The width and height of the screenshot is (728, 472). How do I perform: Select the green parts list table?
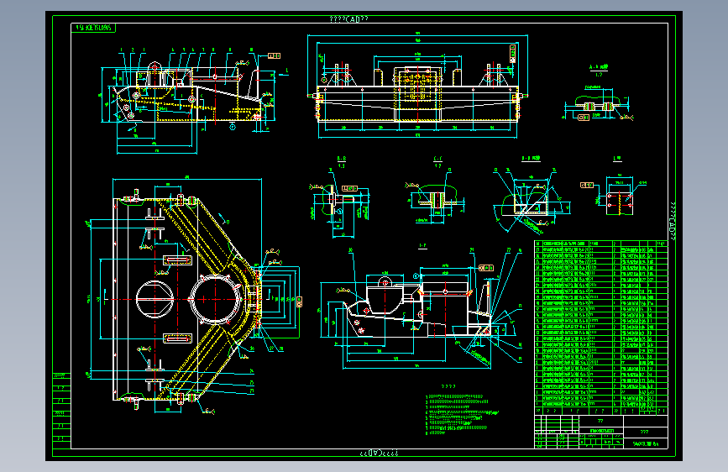(601, 328)
